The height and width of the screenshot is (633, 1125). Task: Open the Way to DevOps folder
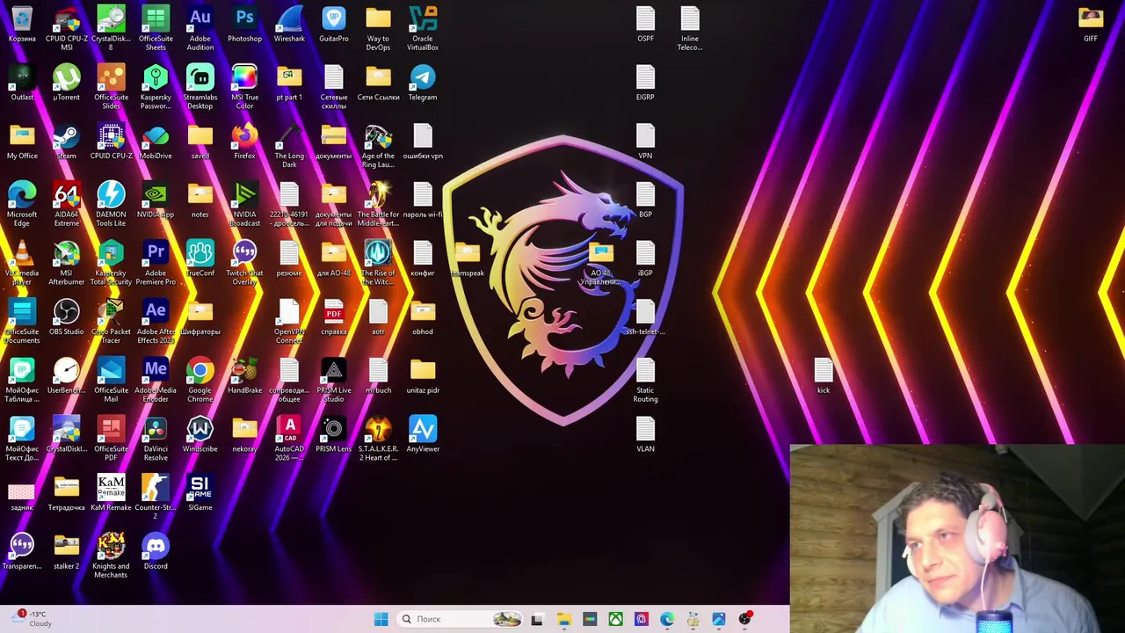click(378, 26)
